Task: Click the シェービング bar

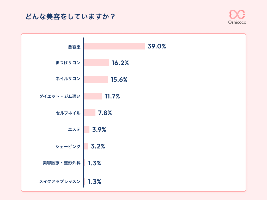Action: tap(86, 146)
